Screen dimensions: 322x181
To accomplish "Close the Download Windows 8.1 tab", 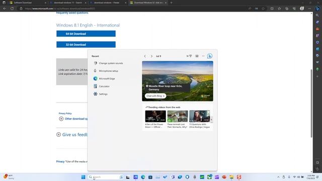I will [x=166, y=3].
